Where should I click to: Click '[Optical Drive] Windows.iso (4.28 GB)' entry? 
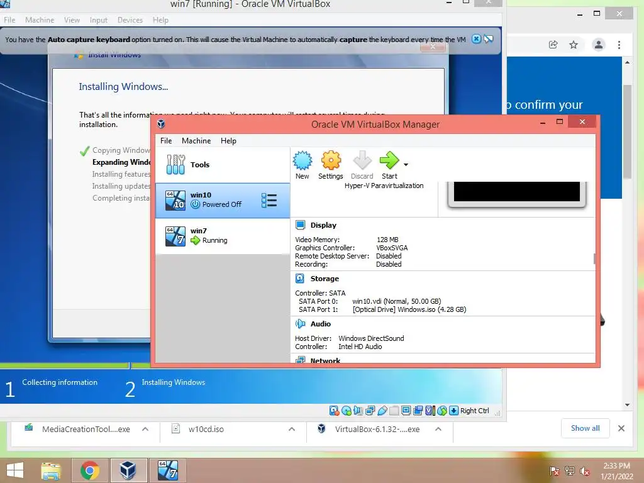click(x=409, y=309)
